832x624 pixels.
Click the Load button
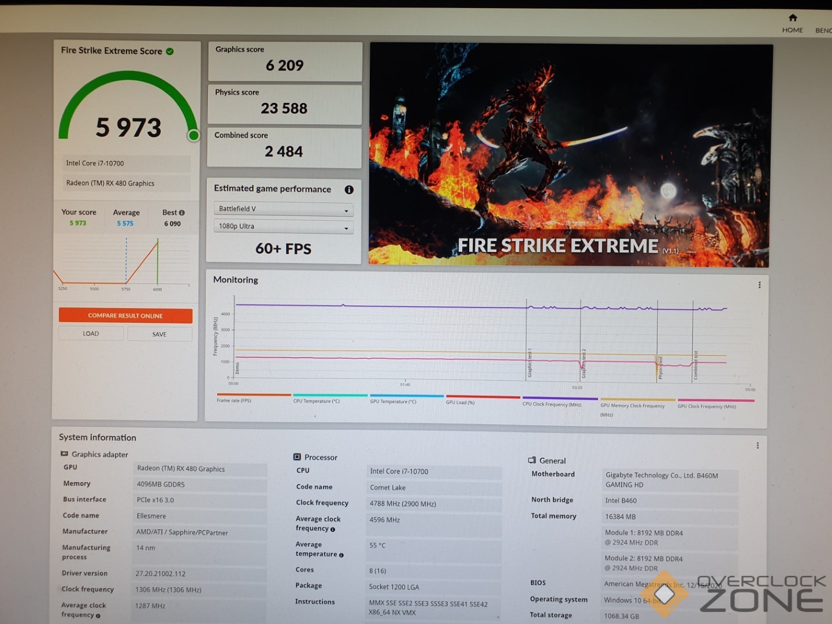(91, 333)
